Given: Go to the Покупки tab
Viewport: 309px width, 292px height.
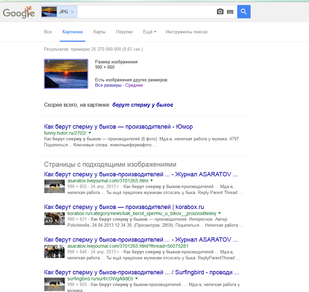Looking at the screenshot, I should click(124, 32).
